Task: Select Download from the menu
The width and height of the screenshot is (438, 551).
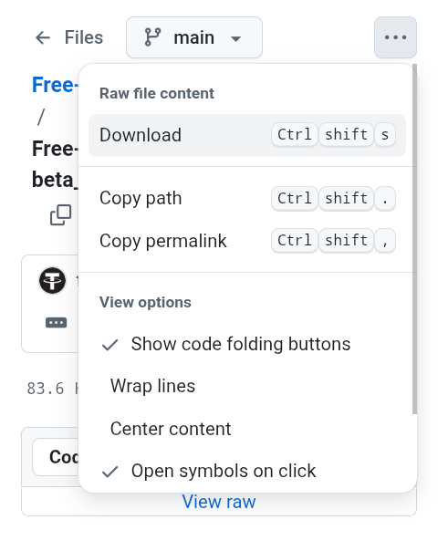Action: point(247,135)
